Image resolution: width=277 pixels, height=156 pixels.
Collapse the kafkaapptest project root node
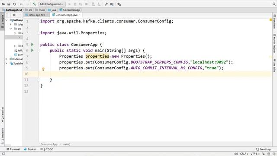tap(6, 20)
